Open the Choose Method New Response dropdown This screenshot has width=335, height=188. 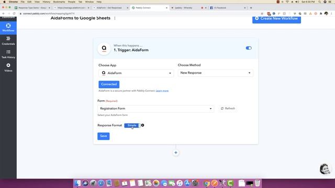tap(215, 73)
